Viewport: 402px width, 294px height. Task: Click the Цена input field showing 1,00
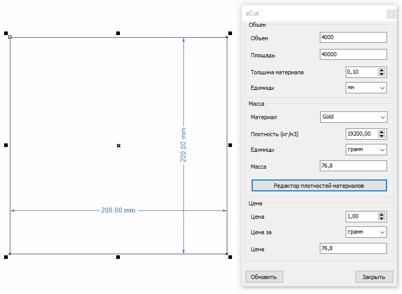click(362, 217)
